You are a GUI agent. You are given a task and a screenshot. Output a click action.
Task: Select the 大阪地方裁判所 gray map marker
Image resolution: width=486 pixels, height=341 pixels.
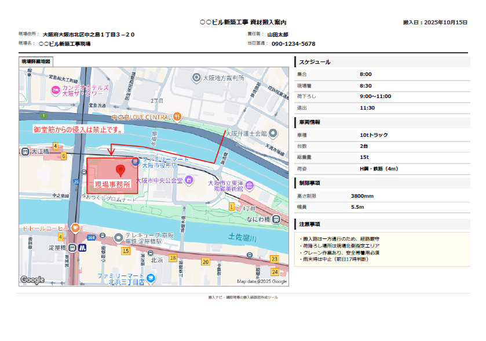[198, 77]
